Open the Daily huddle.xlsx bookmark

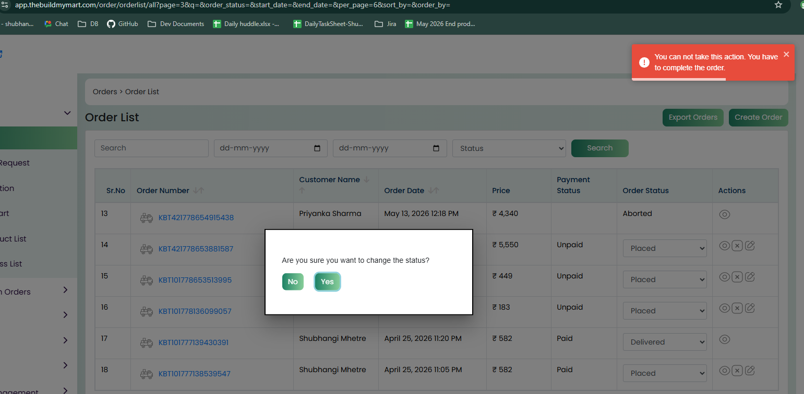pyautogui.click(x=246, y=23)
